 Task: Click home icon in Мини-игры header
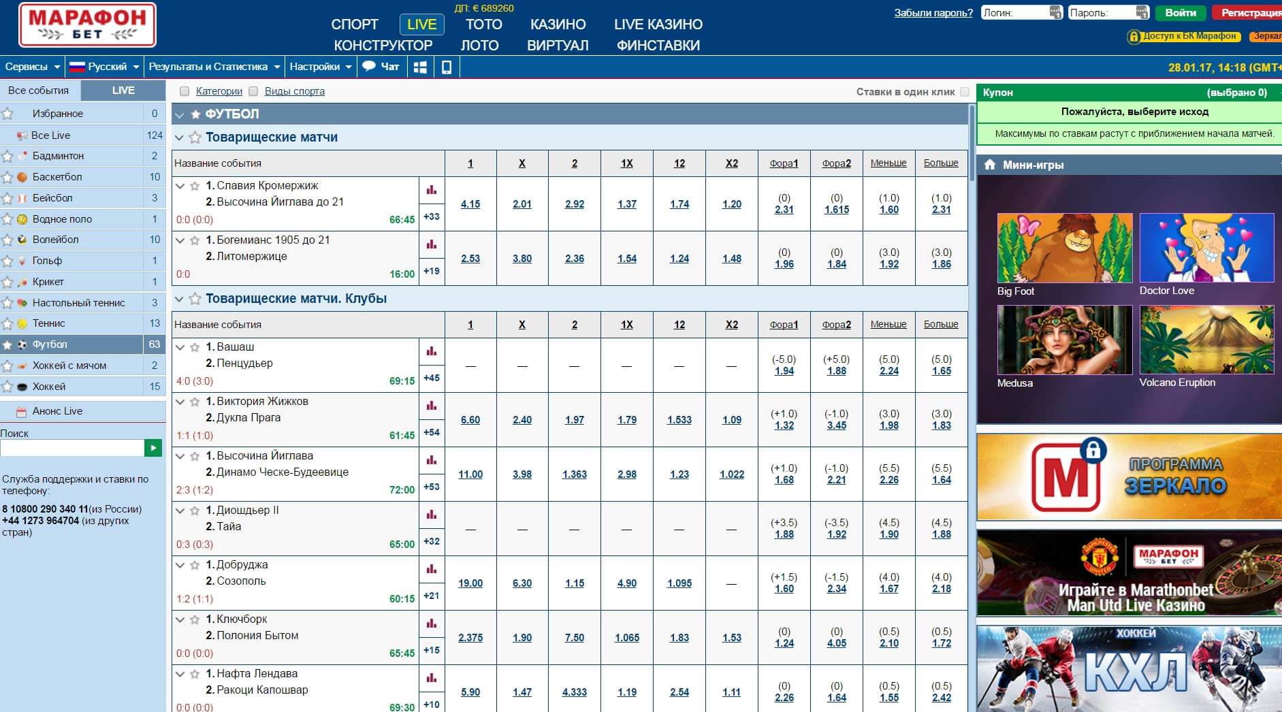(x=990, y=165)
